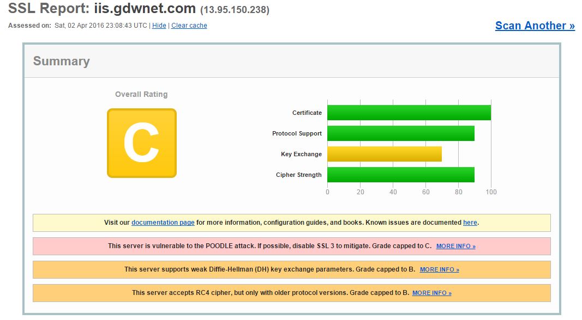This screenshot has width=582, height=320.
Task: Click the yellow Key Exchange score bar
Action: tap(385, 154)
